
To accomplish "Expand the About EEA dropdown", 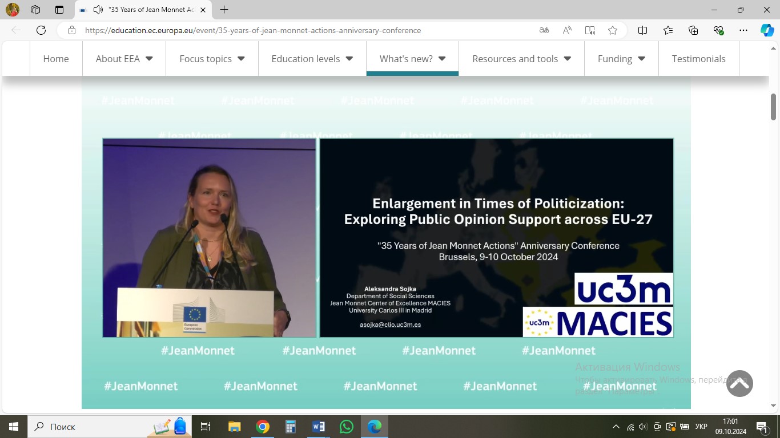I will point(124,59).
